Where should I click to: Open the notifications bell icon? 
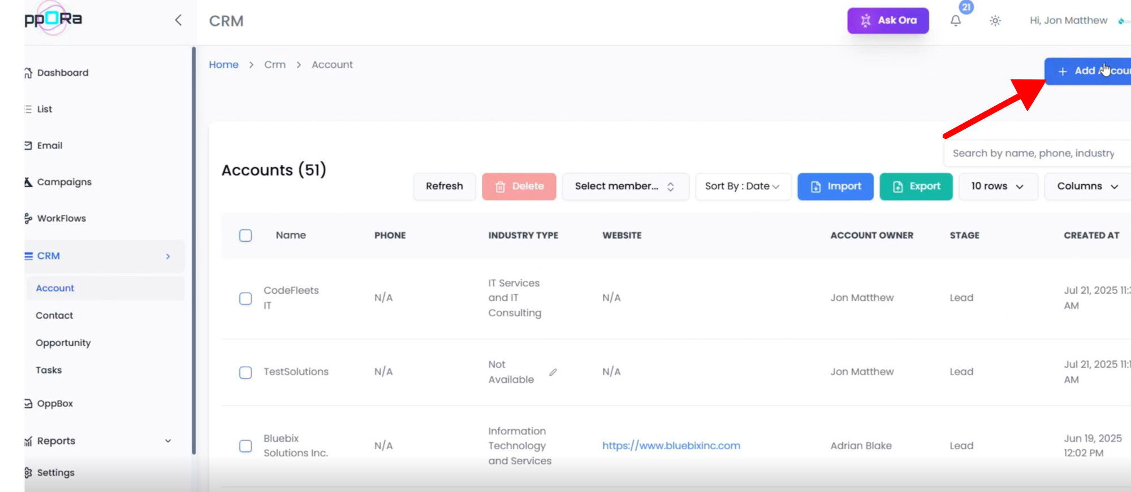click(x=955, y=21)
